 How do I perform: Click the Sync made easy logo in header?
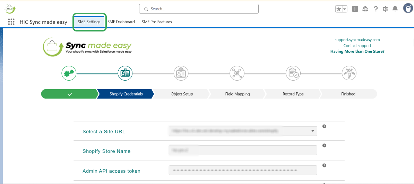coord(10,9)
